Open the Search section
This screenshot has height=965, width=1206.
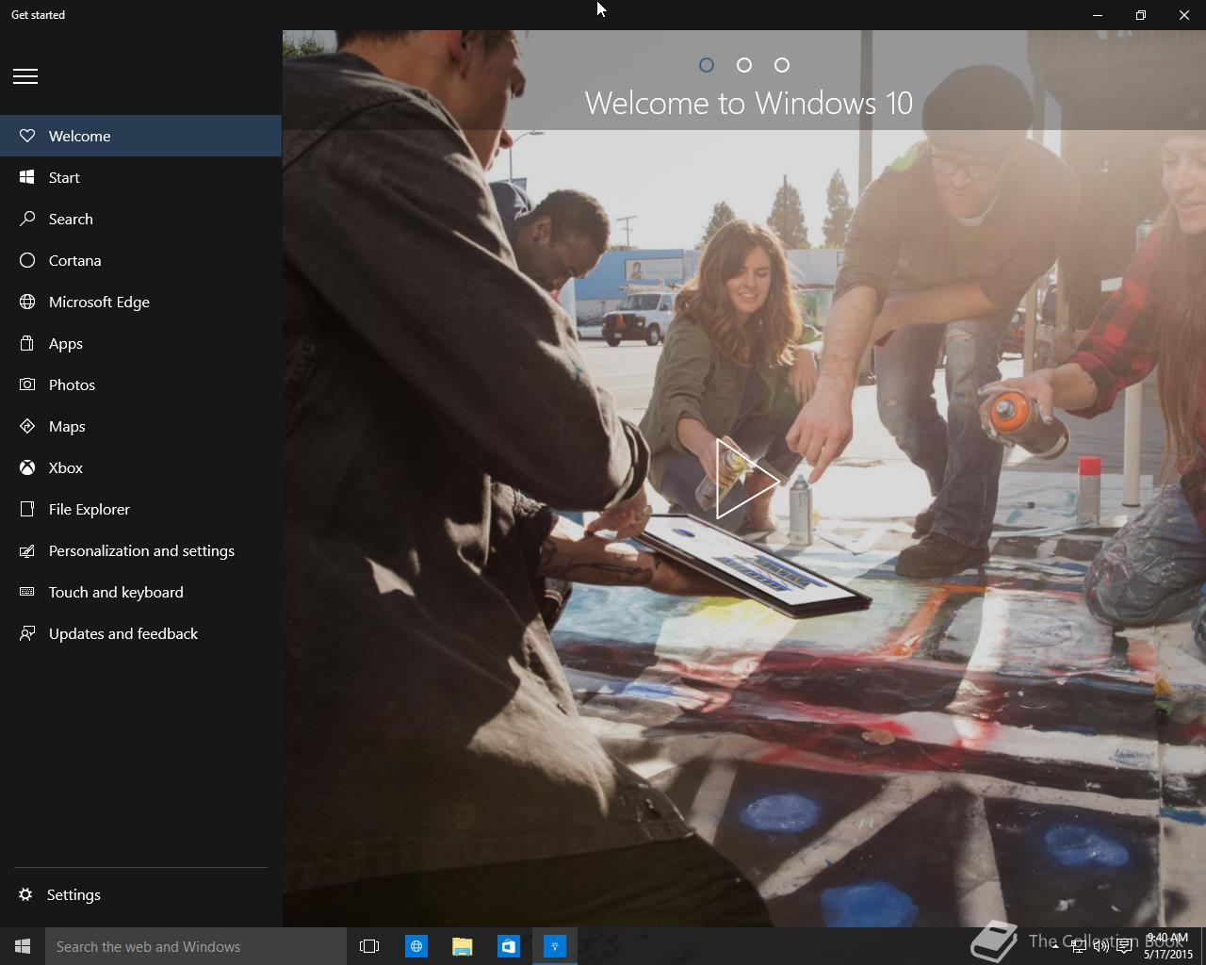pos(141,219)
